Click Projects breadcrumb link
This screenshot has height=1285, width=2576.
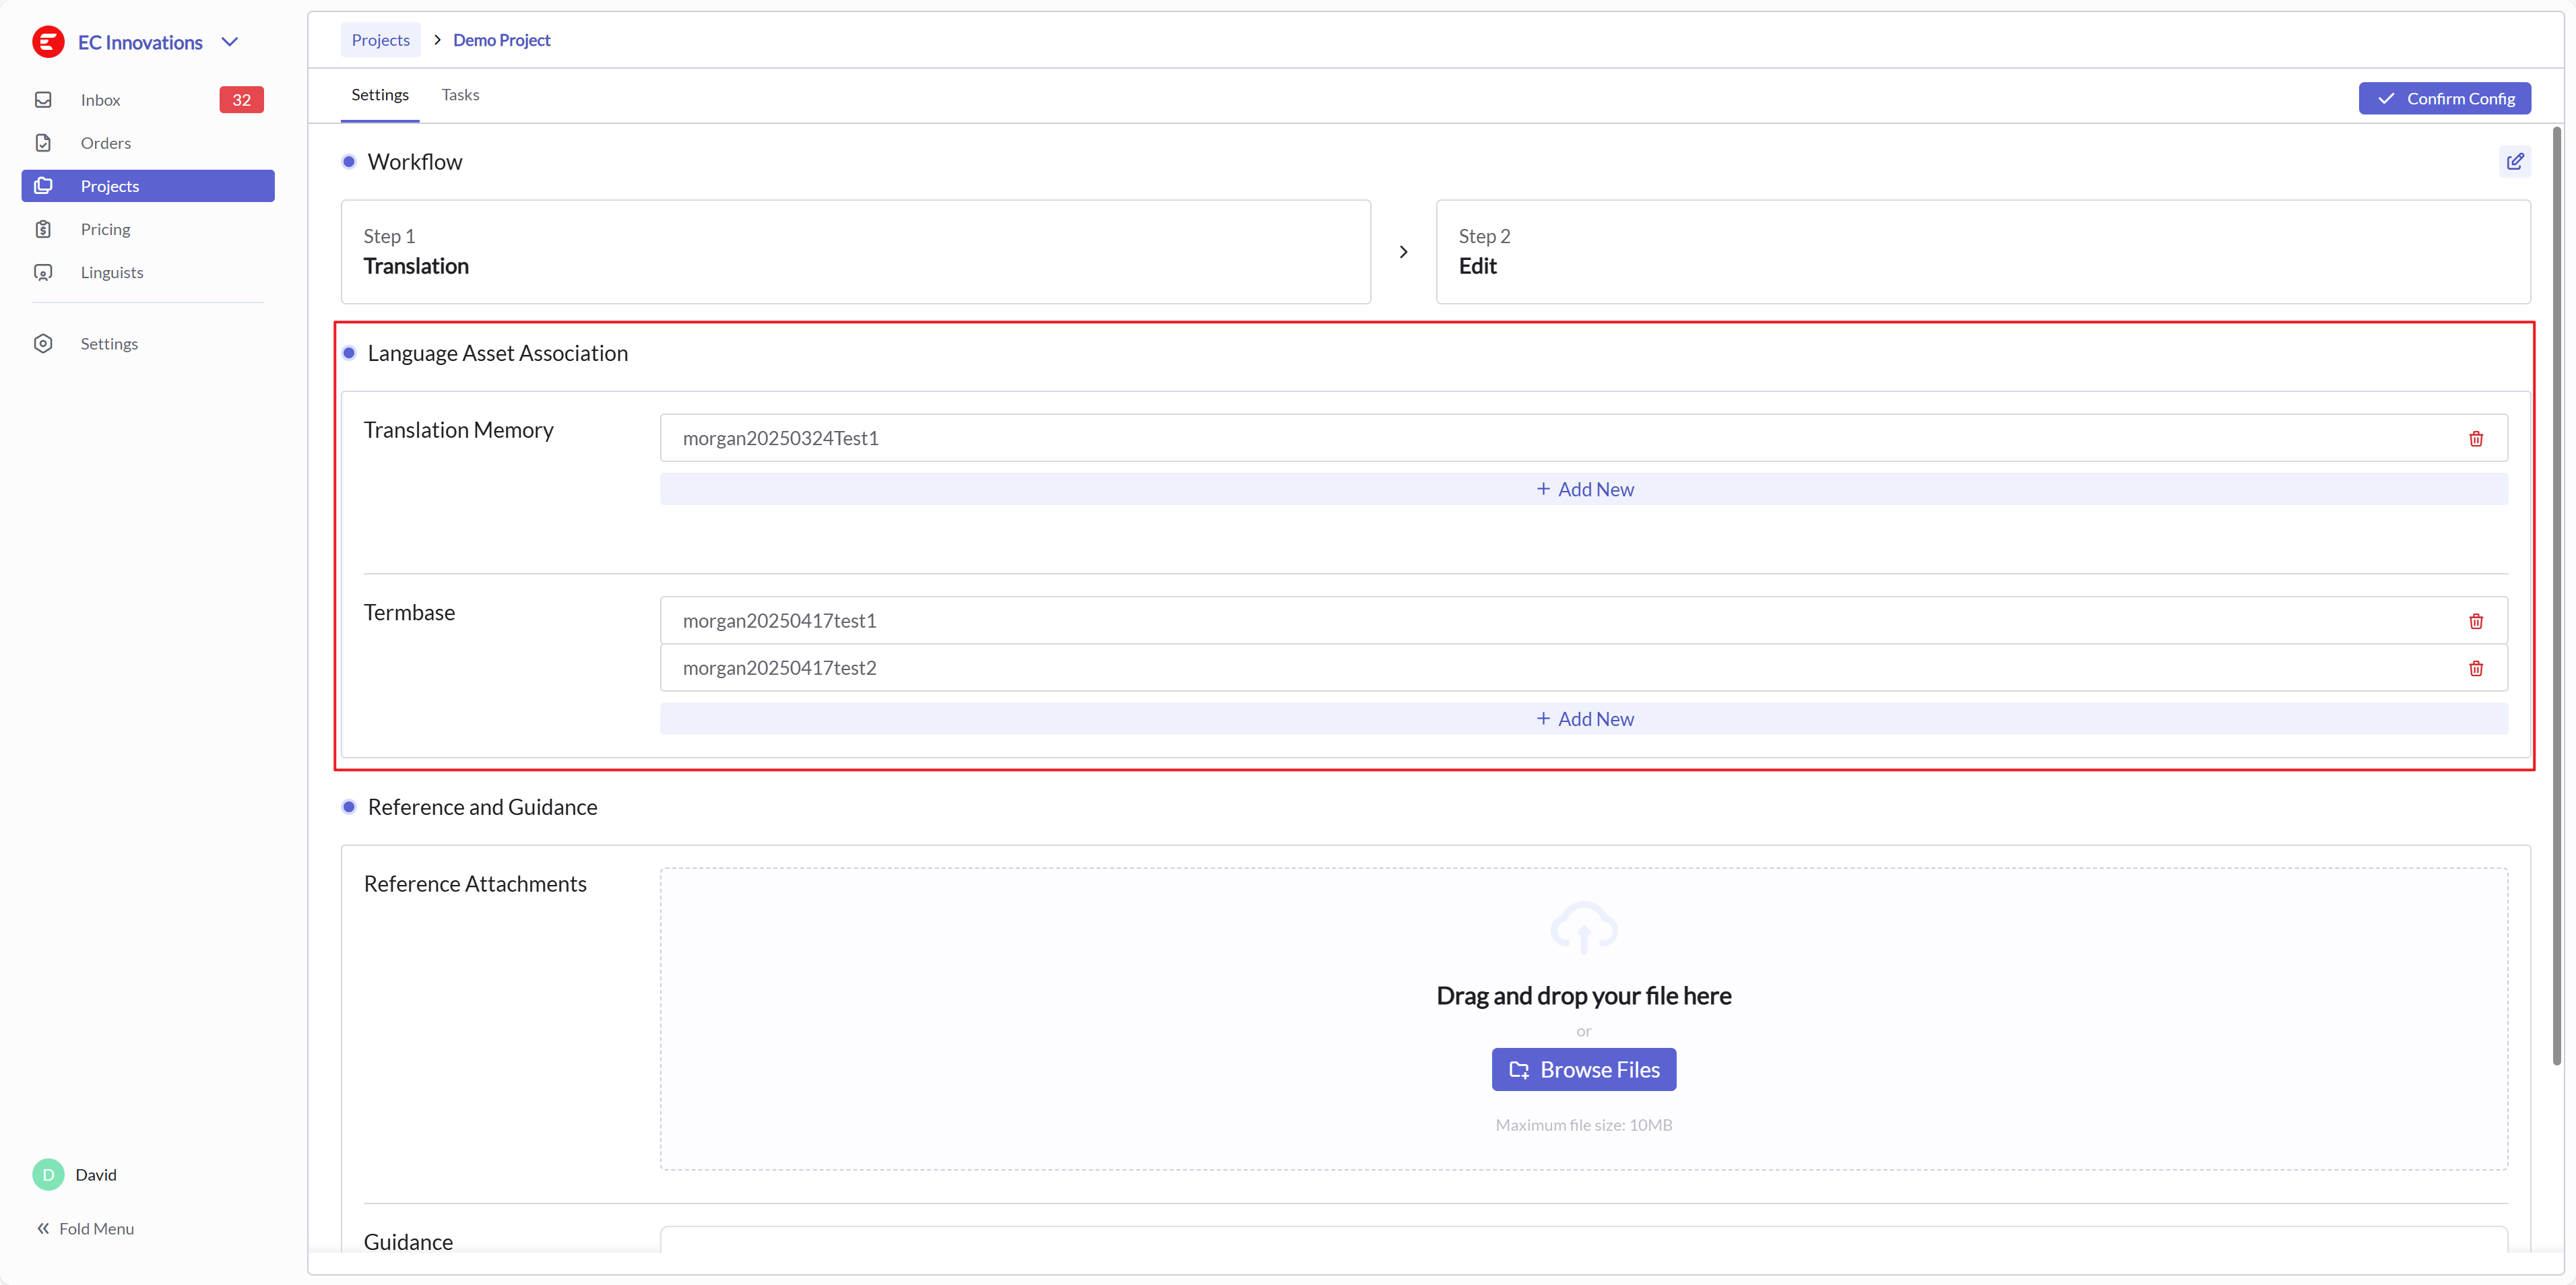pyautogui.click(x=380, y=40)
